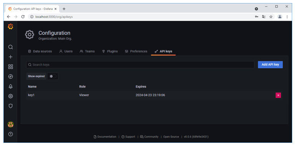Go forward with the browser forward arrow
The width and height of the screenshot is (296, 147).
16,17
